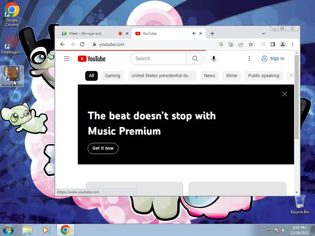Expand the tab search chevron
This screenshot has width=315, height=236.
click(x=264, y=33)
